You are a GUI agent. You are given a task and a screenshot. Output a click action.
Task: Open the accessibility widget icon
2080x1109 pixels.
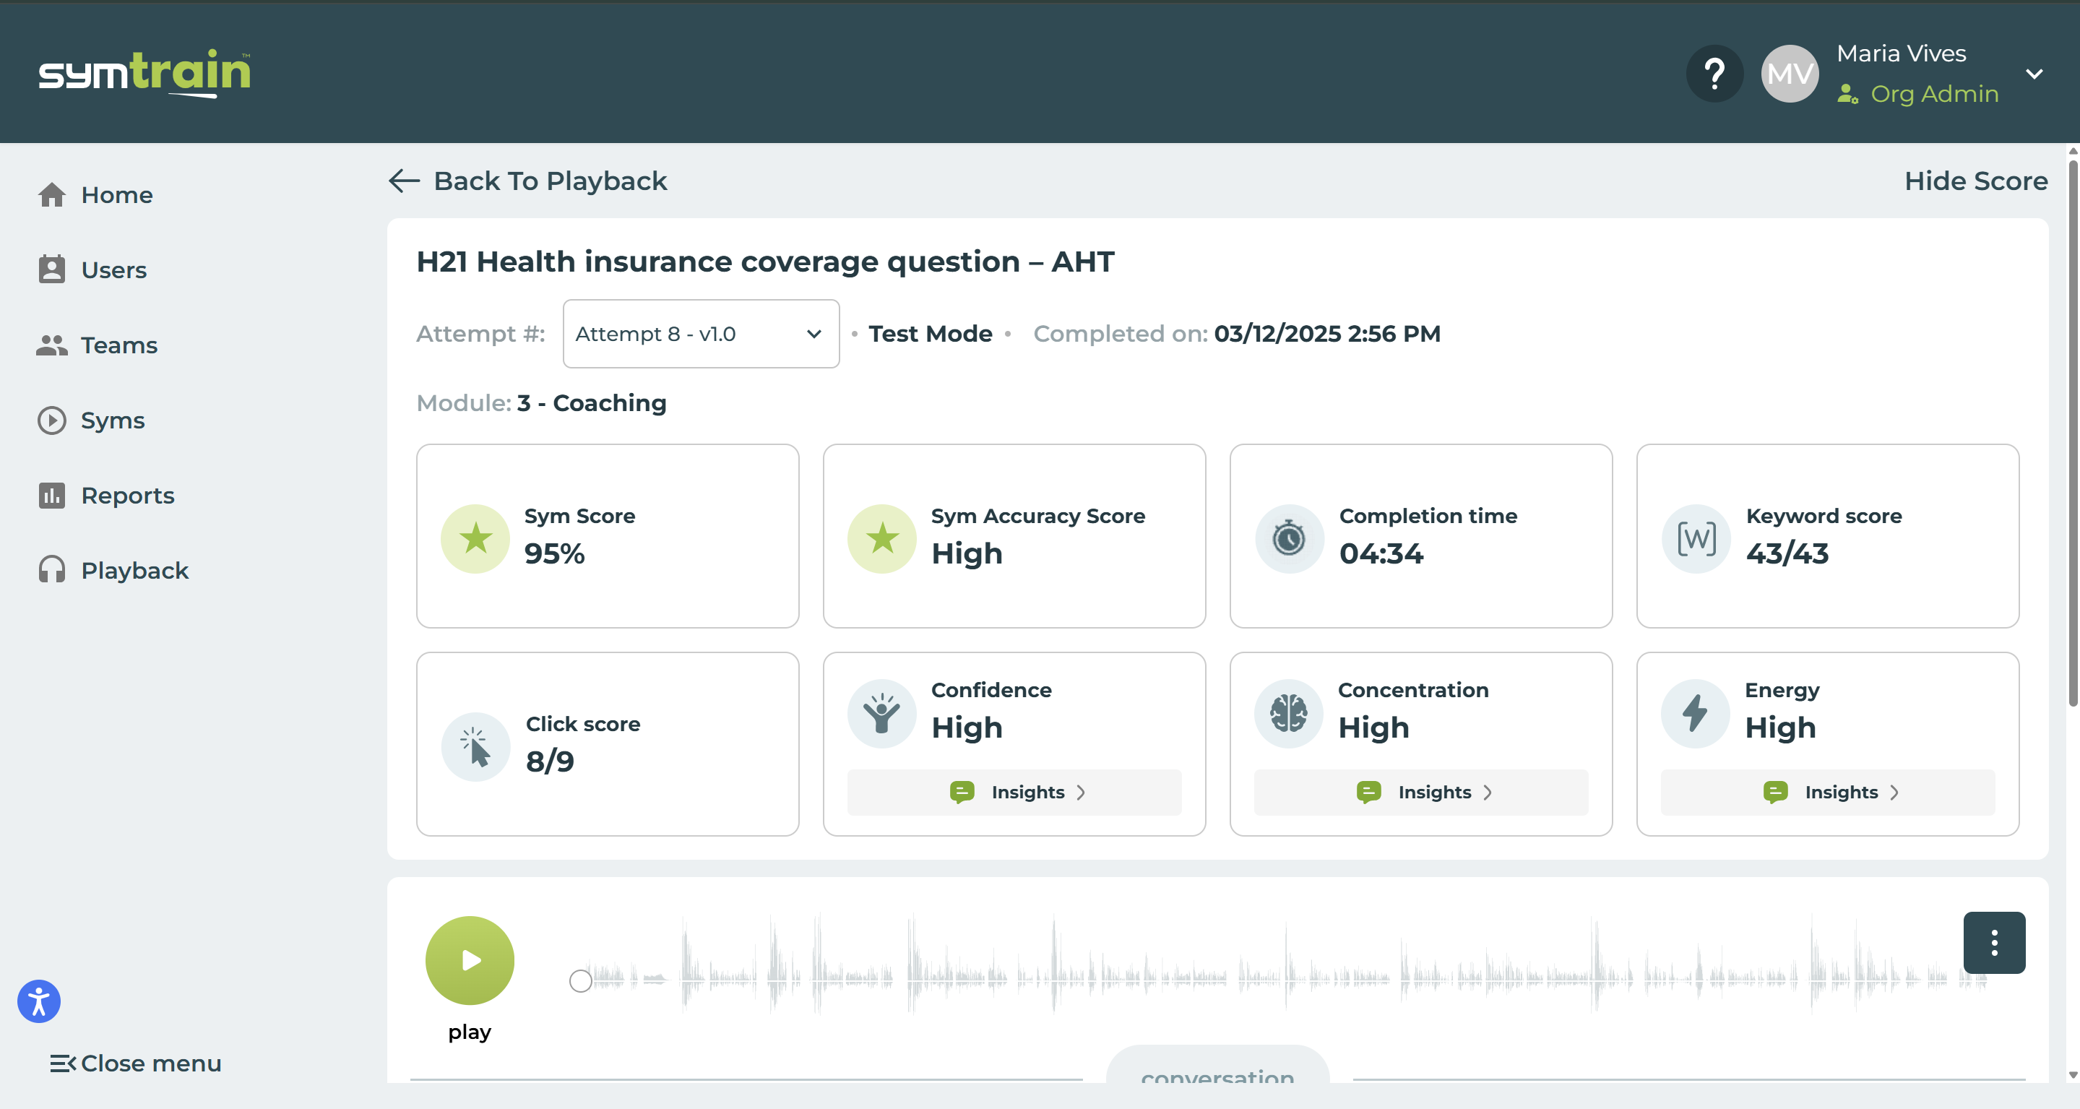tap(39, 1001)
